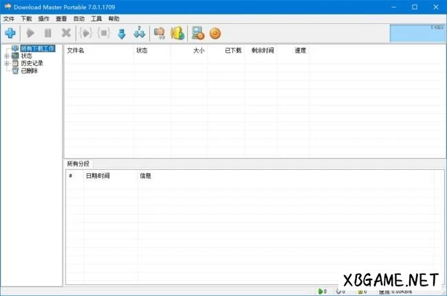447x296 pixels.
Task: Sort by the 文件名 column header
Action: (76, 50)
